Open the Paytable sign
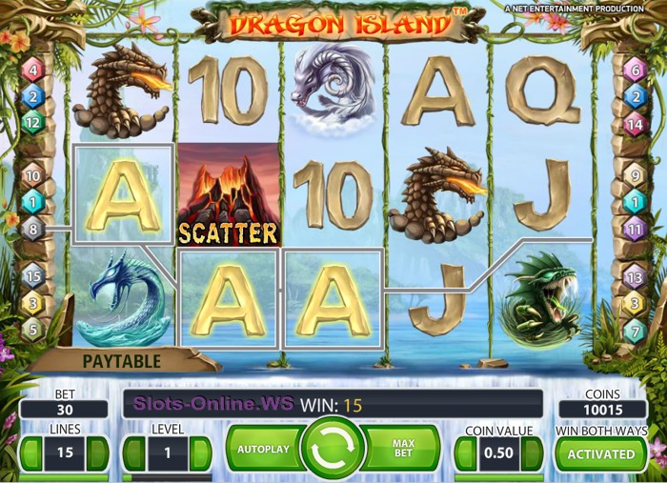The image size is (667, 483). (x=122, y=361)
